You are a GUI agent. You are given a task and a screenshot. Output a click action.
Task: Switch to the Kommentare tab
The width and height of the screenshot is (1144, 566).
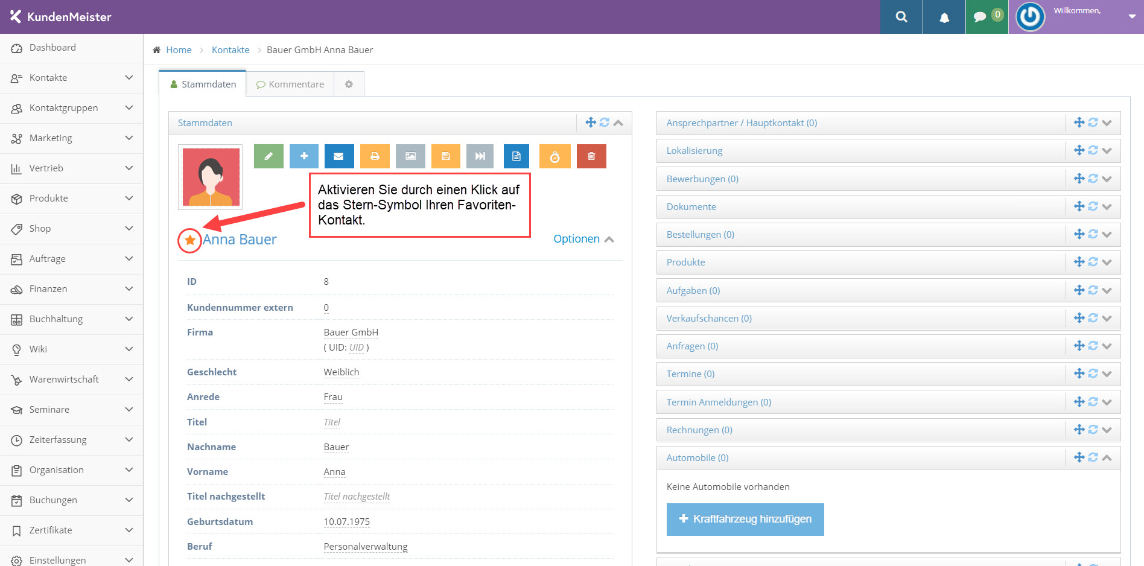pos(290,84)
